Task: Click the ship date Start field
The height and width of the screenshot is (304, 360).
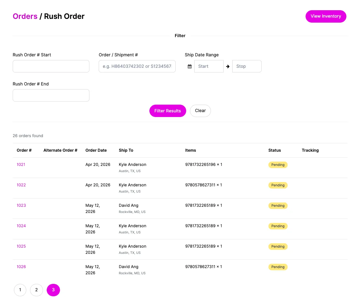Action: [209, 66]
